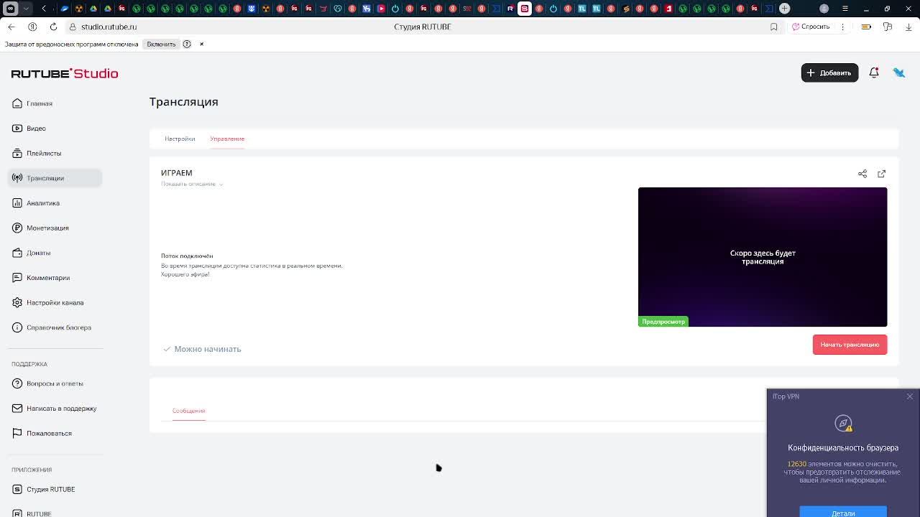Click the ИГРАЕМ stream title
This screenshot has height=517, width=920.
click(177, 173)
